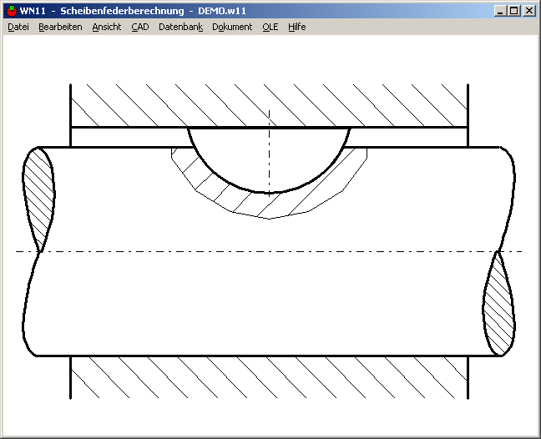
Task: Open the Bearbeiten menu
Action: click(60, 27)
